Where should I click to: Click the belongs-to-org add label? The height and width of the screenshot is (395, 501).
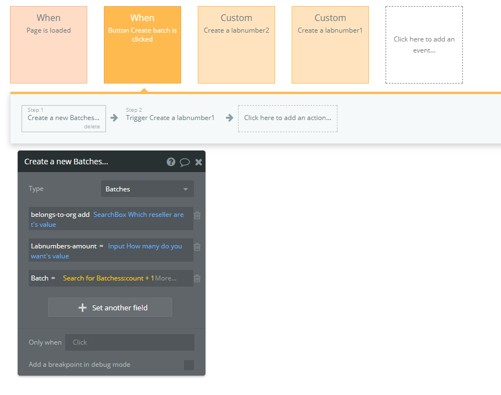(60, 215)
